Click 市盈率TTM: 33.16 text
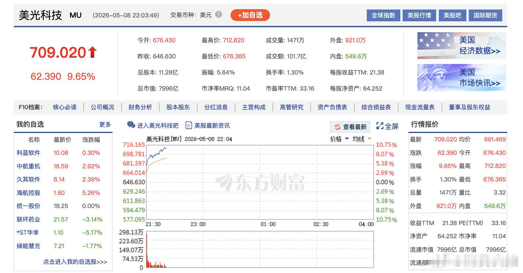The width and height of the screenshot is (523, 273). tap(290, 89)
